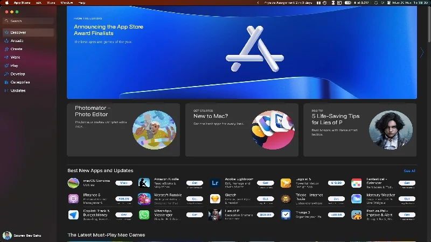This screenshot has width=431, height=242.
Task: Go to the Create section
Action: pos(29,49)
